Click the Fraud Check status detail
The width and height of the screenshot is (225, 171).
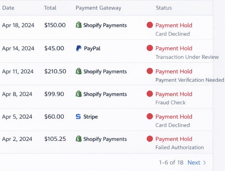click(170, 103)
